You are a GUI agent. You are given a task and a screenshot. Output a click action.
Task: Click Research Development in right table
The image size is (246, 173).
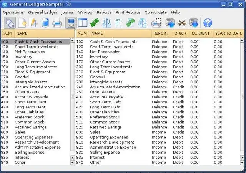(x=112, y=142)
